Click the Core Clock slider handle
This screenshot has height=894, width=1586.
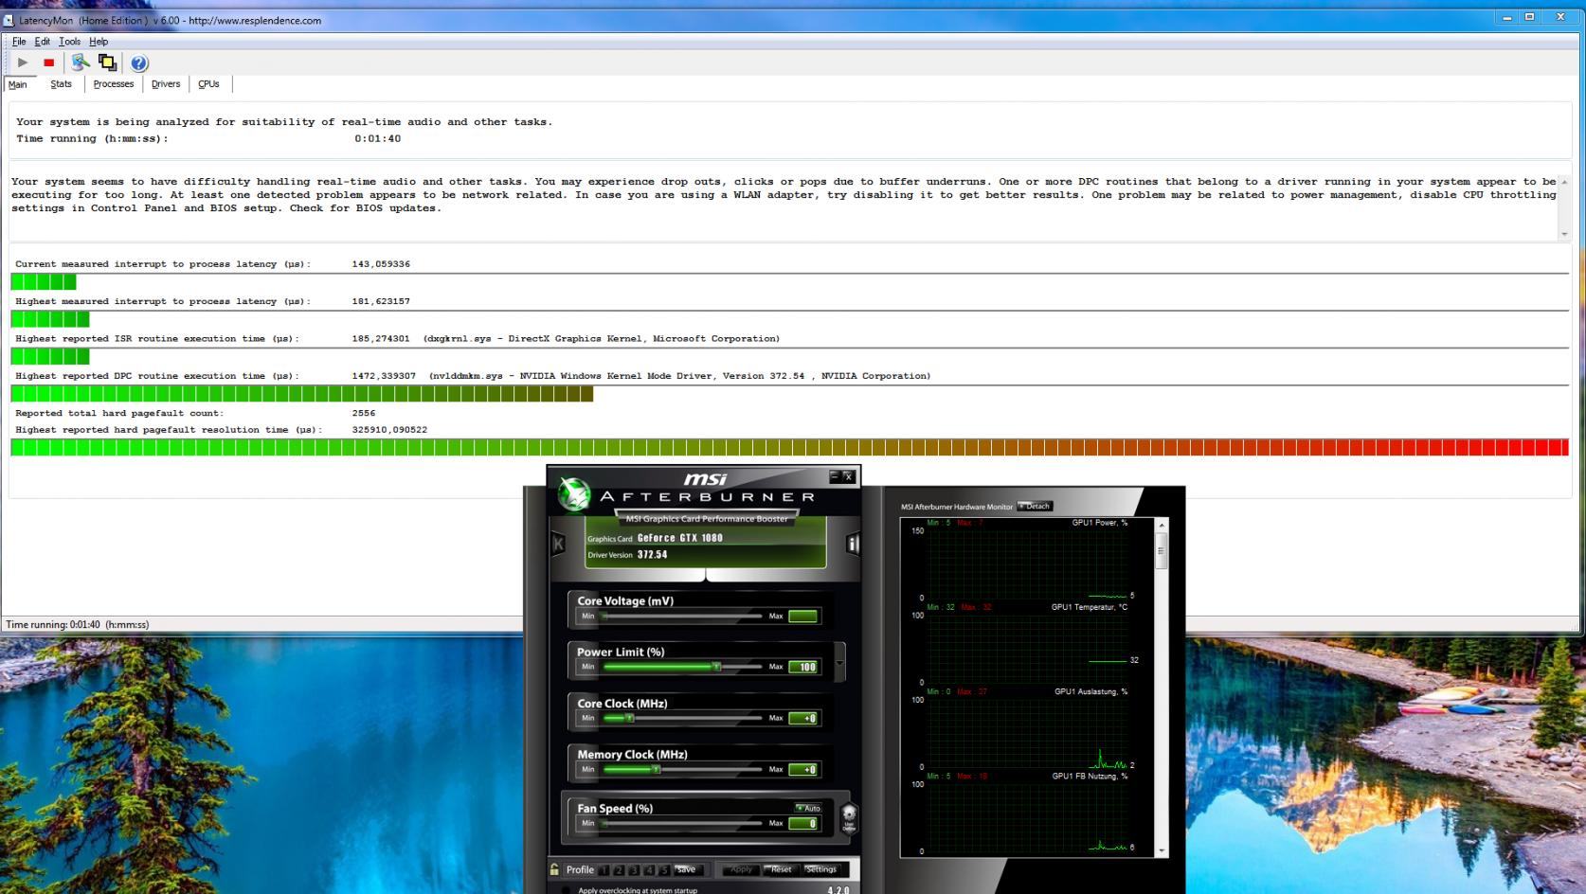[628, 718]
